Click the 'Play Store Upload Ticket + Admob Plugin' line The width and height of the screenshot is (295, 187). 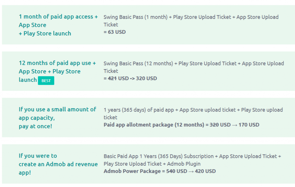click(x=152, y=164)
